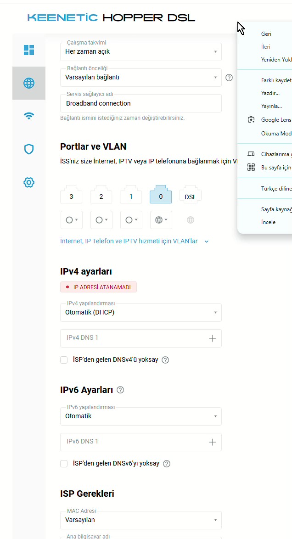
Task: Click the Servis sağlayıcı adı text field
Action: pos(141,103)
